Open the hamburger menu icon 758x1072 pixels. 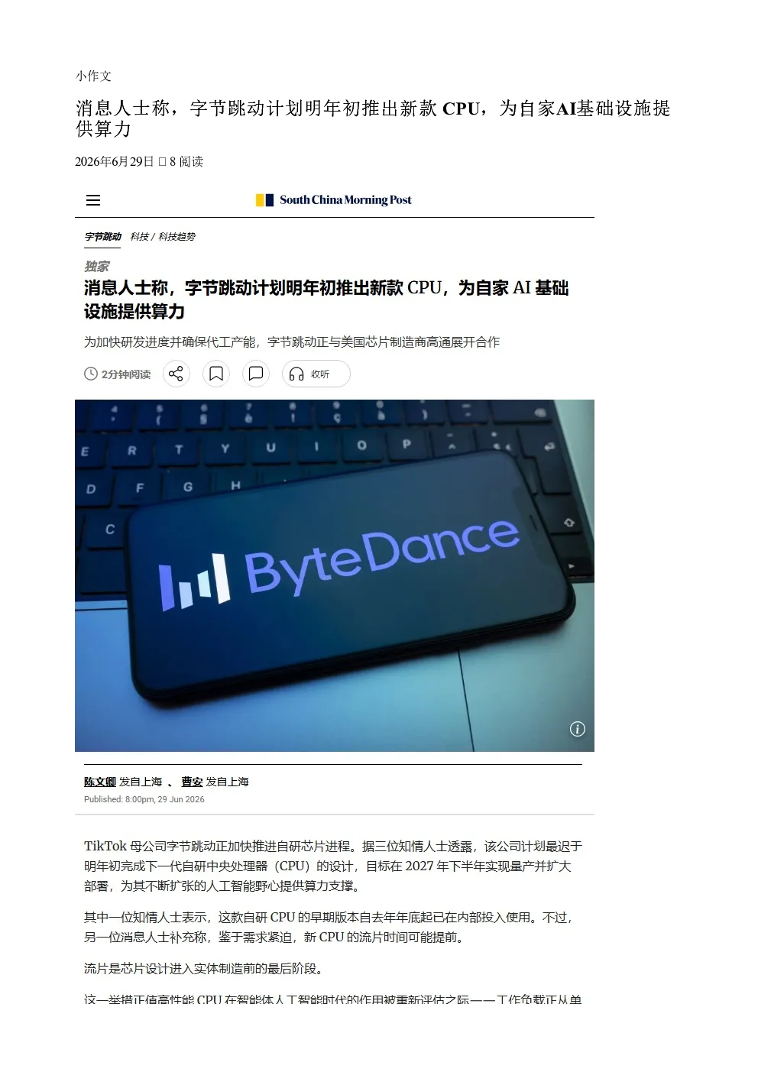pyautogui.click(x=93, y=200)
